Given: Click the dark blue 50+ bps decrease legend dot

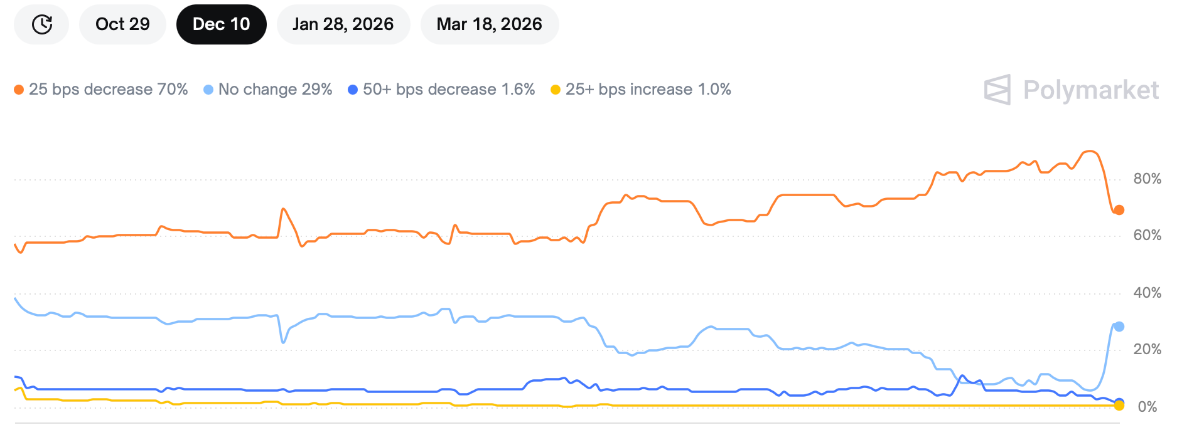Looking at the screenshot, I should (353, 90).
